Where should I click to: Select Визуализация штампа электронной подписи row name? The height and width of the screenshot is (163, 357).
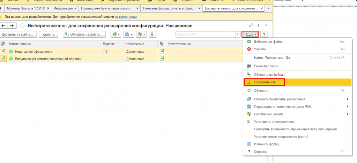(48, 59)
